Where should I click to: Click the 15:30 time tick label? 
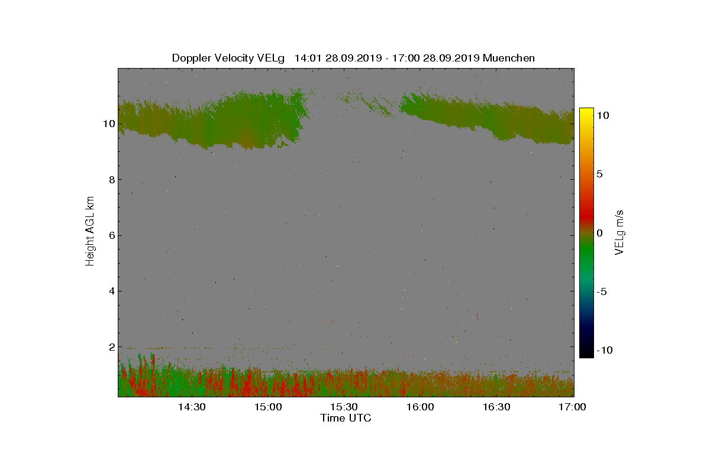(x=344, y=407)
